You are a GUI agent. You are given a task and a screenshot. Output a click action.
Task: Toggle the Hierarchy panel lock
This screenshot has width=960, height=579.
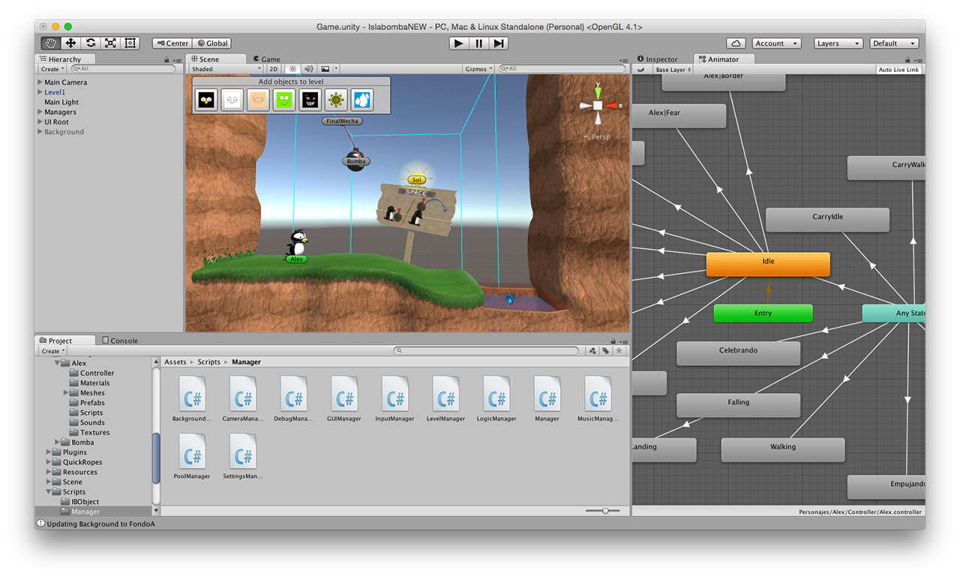click(166, 60)
